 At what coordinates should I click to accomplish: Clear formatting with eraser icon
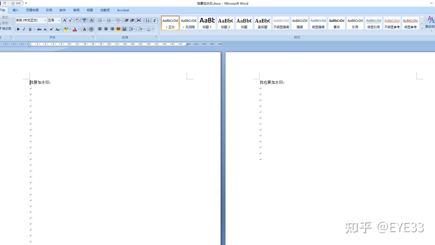[77, 20]
